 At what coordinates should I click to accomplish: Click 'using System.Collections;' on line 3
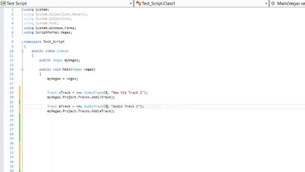click(x=48, y=19)
